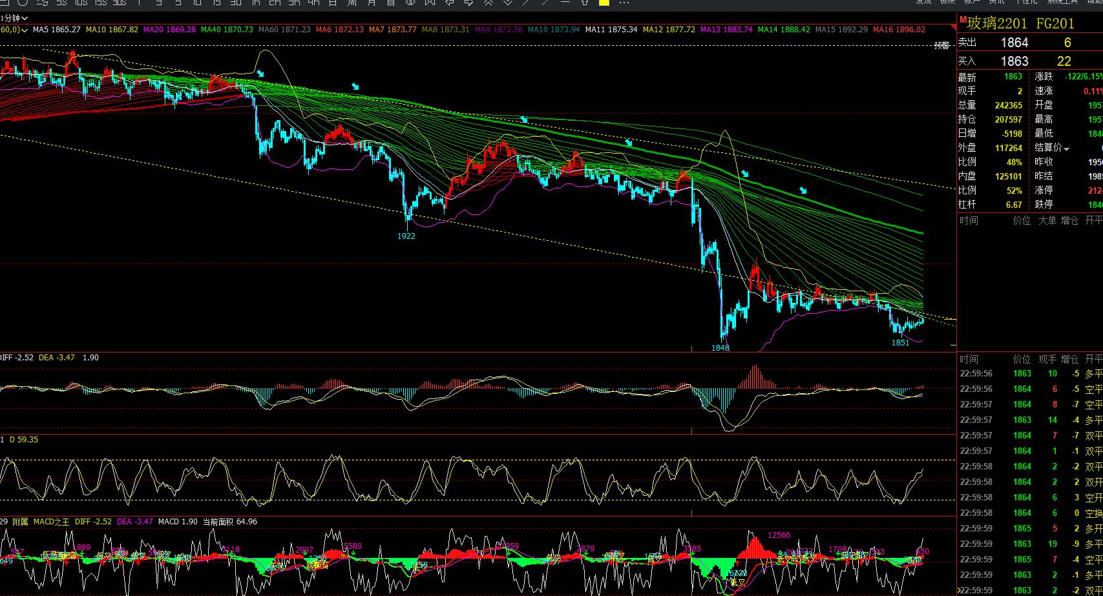Click the MACD之王 indicator name
This screenshot has height=596, width=1103.
(51, 522)
